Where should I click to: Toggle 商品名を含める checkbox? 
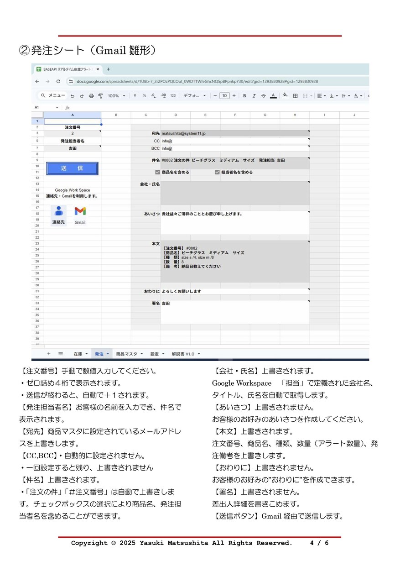coord(158,173)
